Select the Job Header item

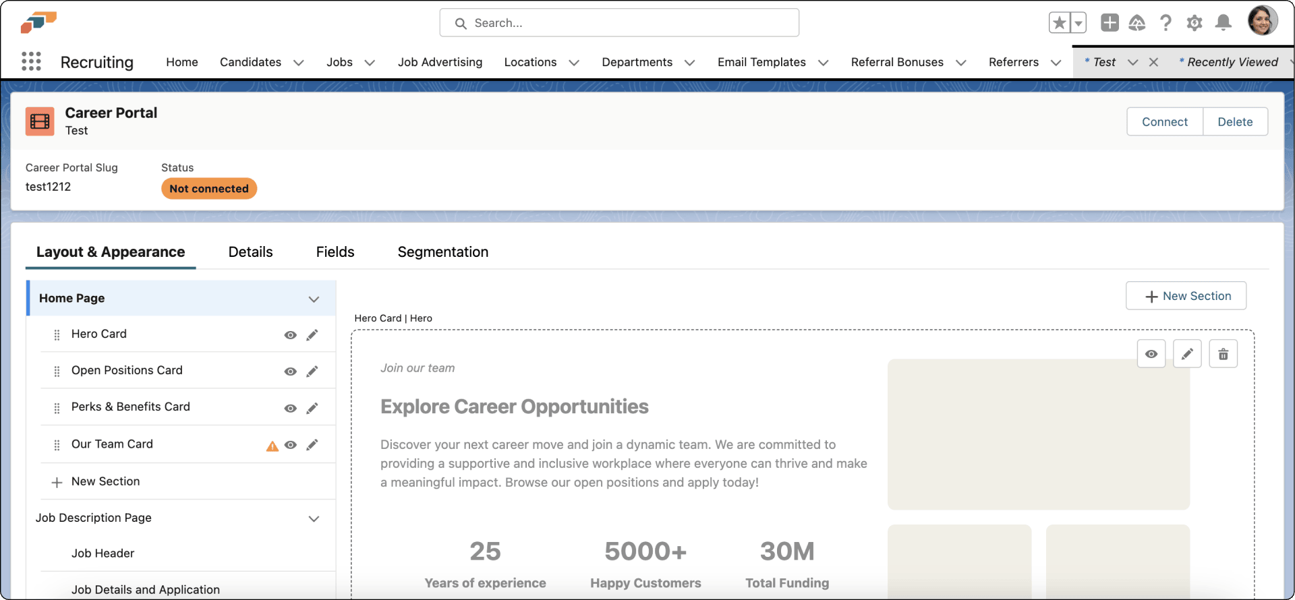[103, 553]
